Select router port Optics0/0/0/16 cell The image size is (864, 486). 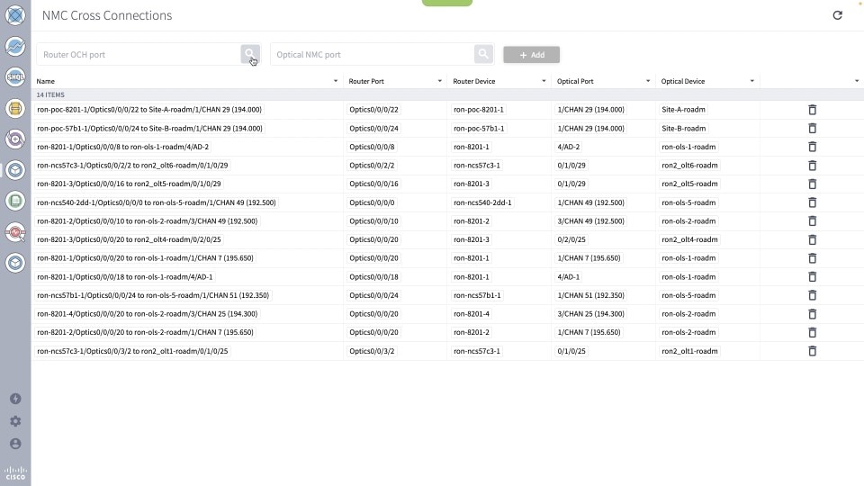pyautogui.click(x=373, y=184)
